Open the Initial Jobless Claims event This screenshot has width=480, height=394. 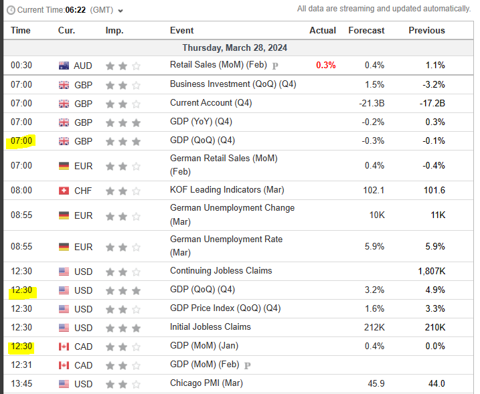point(210,327)
